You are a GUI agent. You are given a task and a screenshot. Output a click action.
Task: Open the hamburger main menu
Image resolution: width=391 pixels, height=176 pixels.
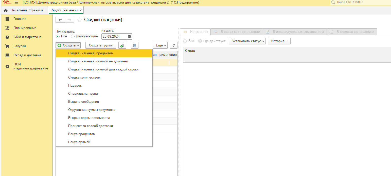16,2
